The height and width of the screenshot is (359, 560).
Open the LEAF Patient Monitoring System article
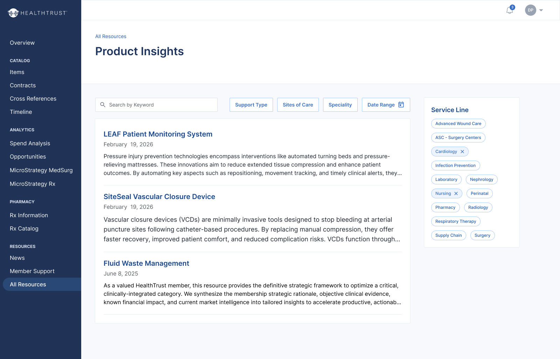(x=158, y=134)
